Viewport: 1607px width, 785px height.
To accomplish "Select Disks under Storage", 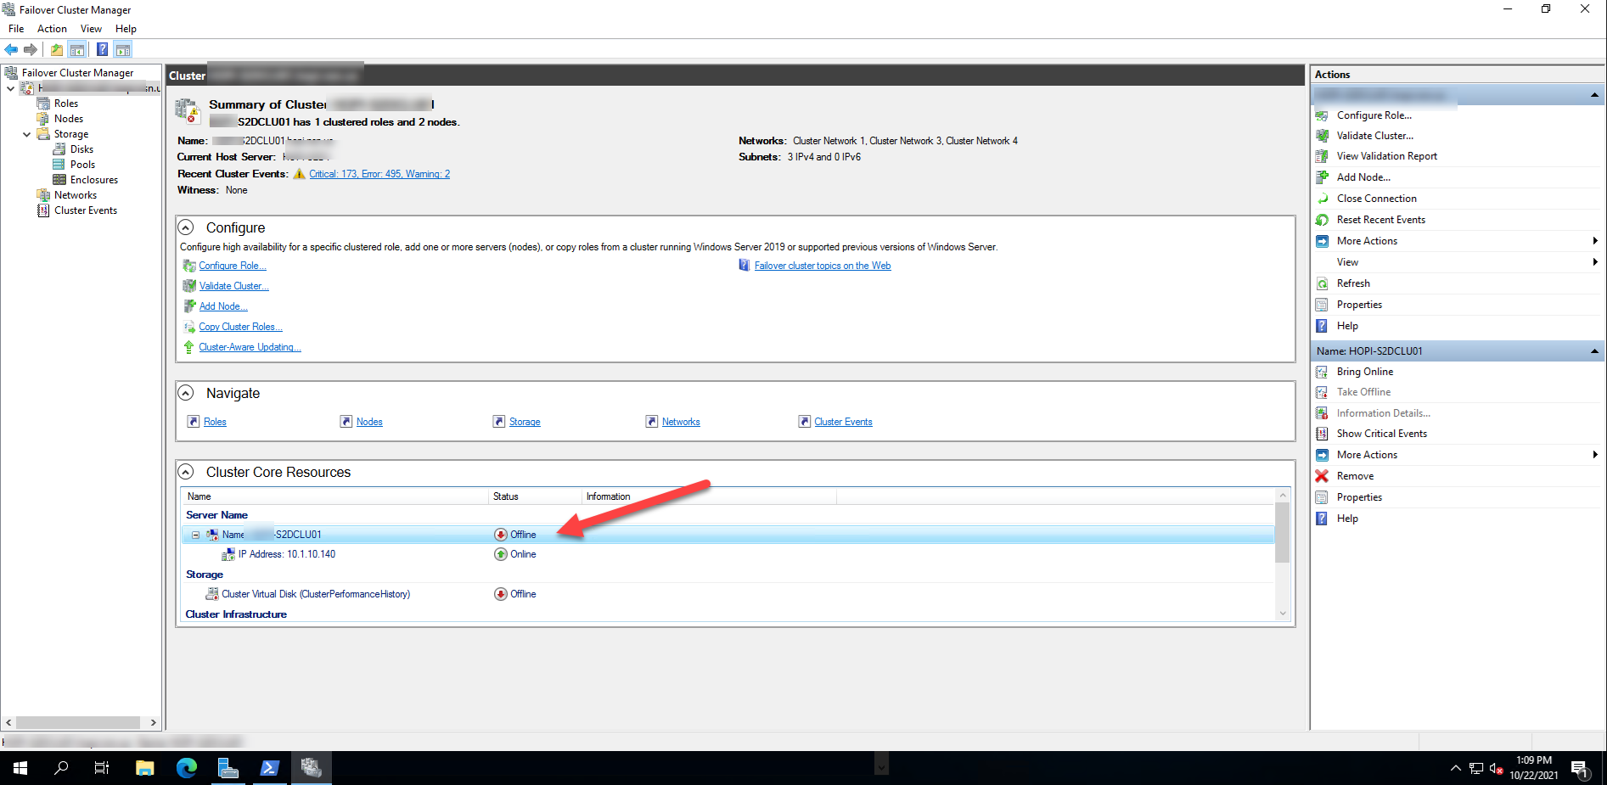I will click(x=81, y=149).
